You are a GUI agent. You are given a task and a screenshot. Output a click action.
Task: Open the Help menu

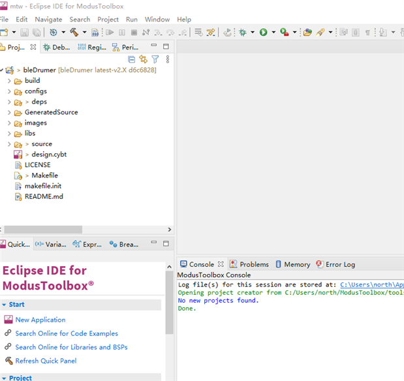pos(184,20)
